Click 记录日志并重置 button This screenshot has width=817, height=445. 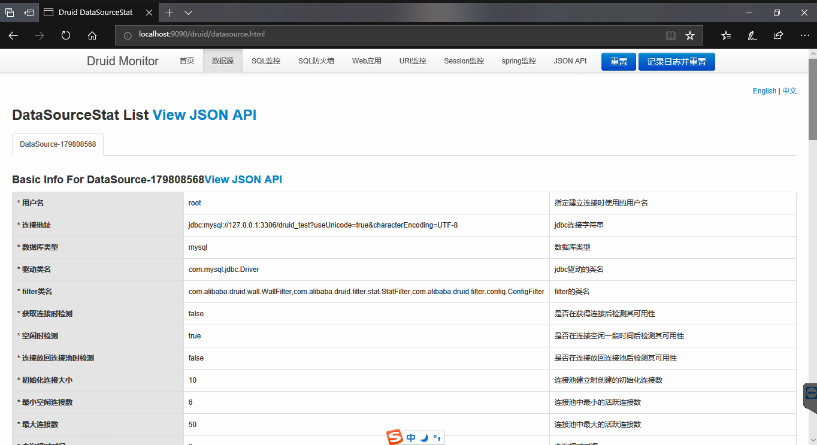(x=676, y=62)
